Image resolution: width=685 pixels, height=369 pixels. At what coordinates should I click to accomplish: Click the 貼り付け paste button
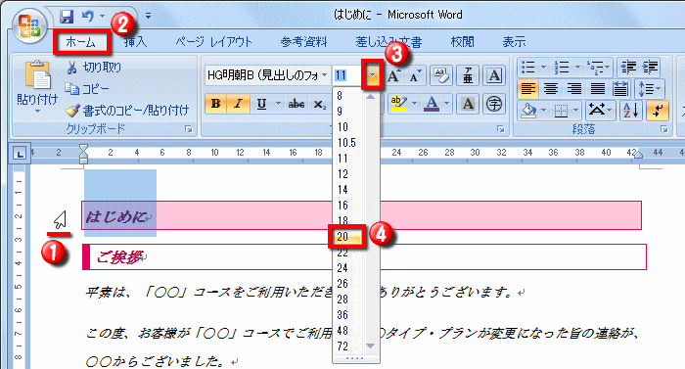coord(37,87)
